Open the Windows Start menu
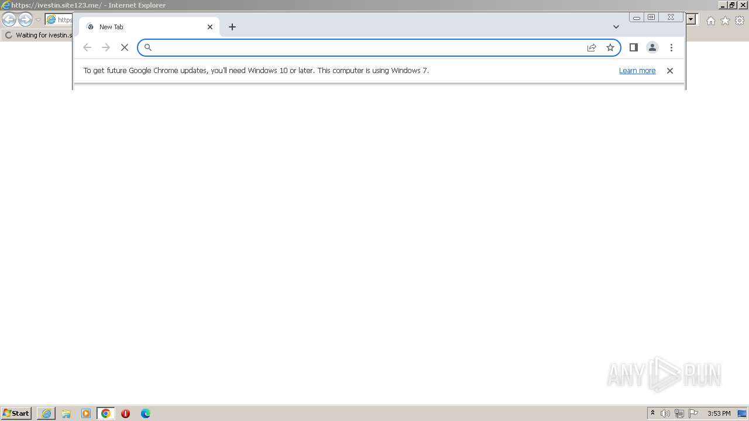This screenshot has height=421, width=749. coord(16,413)
